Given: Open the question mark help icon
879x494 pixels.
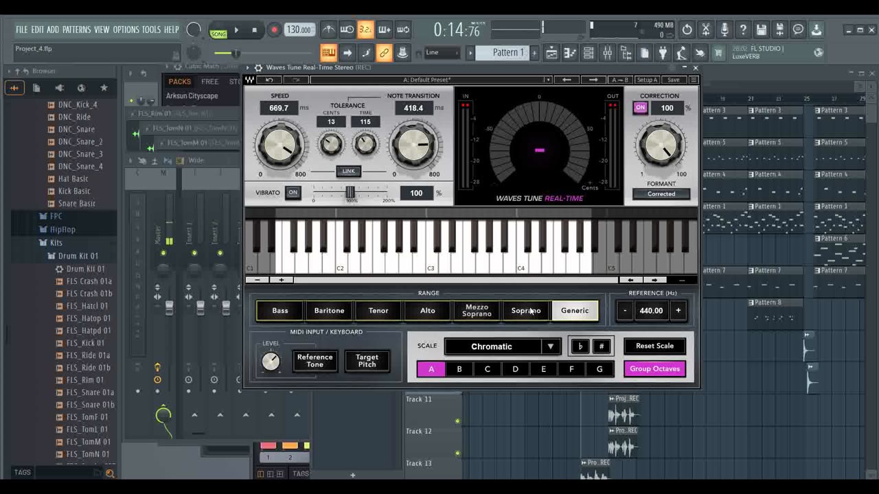Looking at the screenshot, I should (742, 30).
